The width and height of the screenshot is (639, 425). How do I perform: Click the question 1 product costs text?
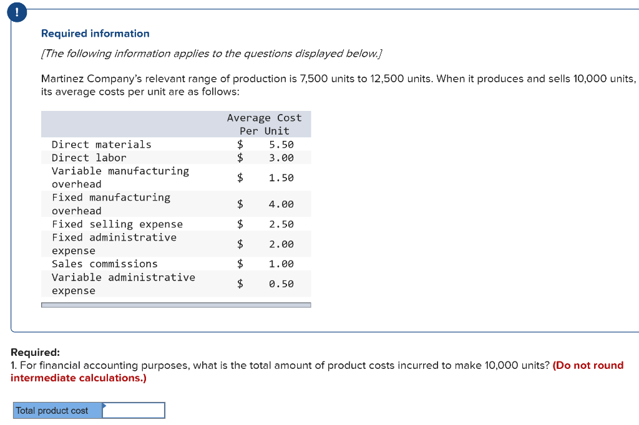click(x=280, y=365)
